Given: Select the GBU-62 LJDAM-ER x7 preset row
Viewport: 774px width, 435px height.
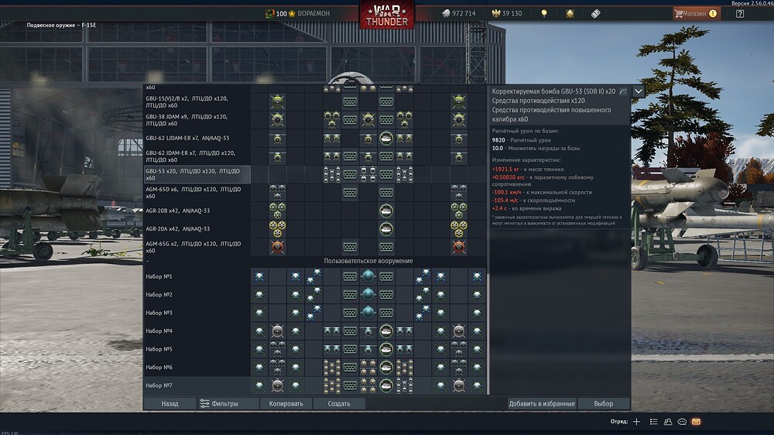Looking at the screenshot, I should pyautogui.click(x=197, y=139).
